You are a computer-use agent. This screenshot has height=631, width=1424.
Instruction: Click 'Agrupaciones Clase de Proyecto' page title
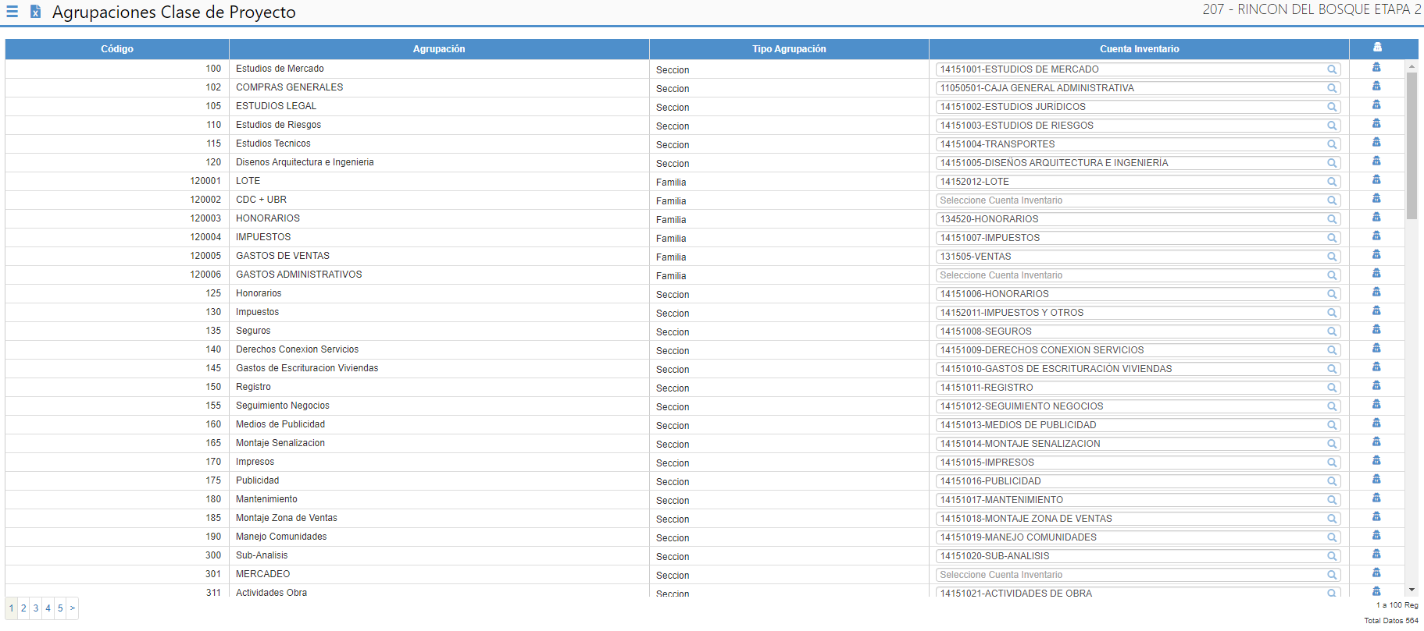point(174,12)
